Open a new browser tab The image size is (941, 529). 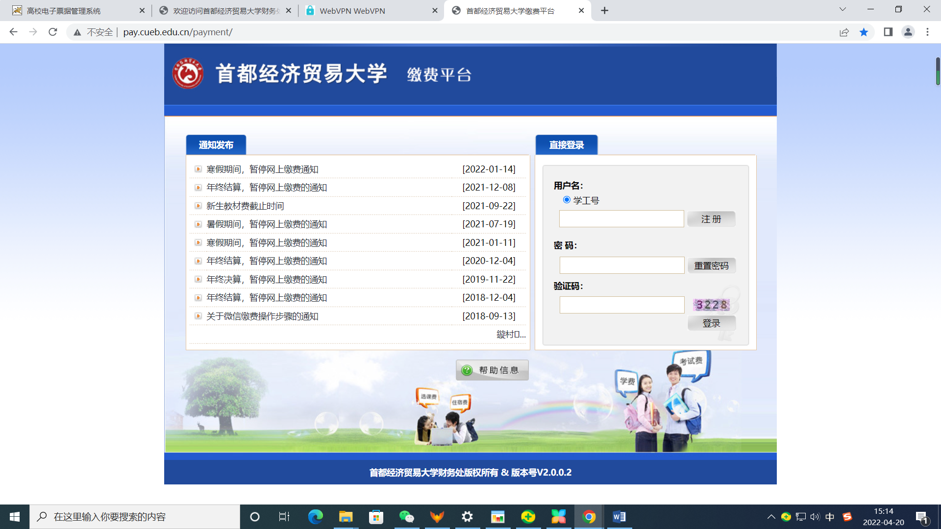pyautogui.click(x=605, y=11)
